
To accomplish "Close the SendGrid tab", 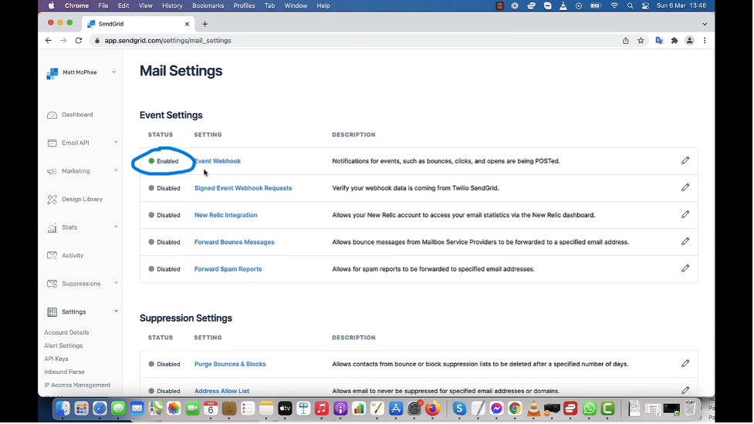I will pyautogui.click(x=187, y=24).
